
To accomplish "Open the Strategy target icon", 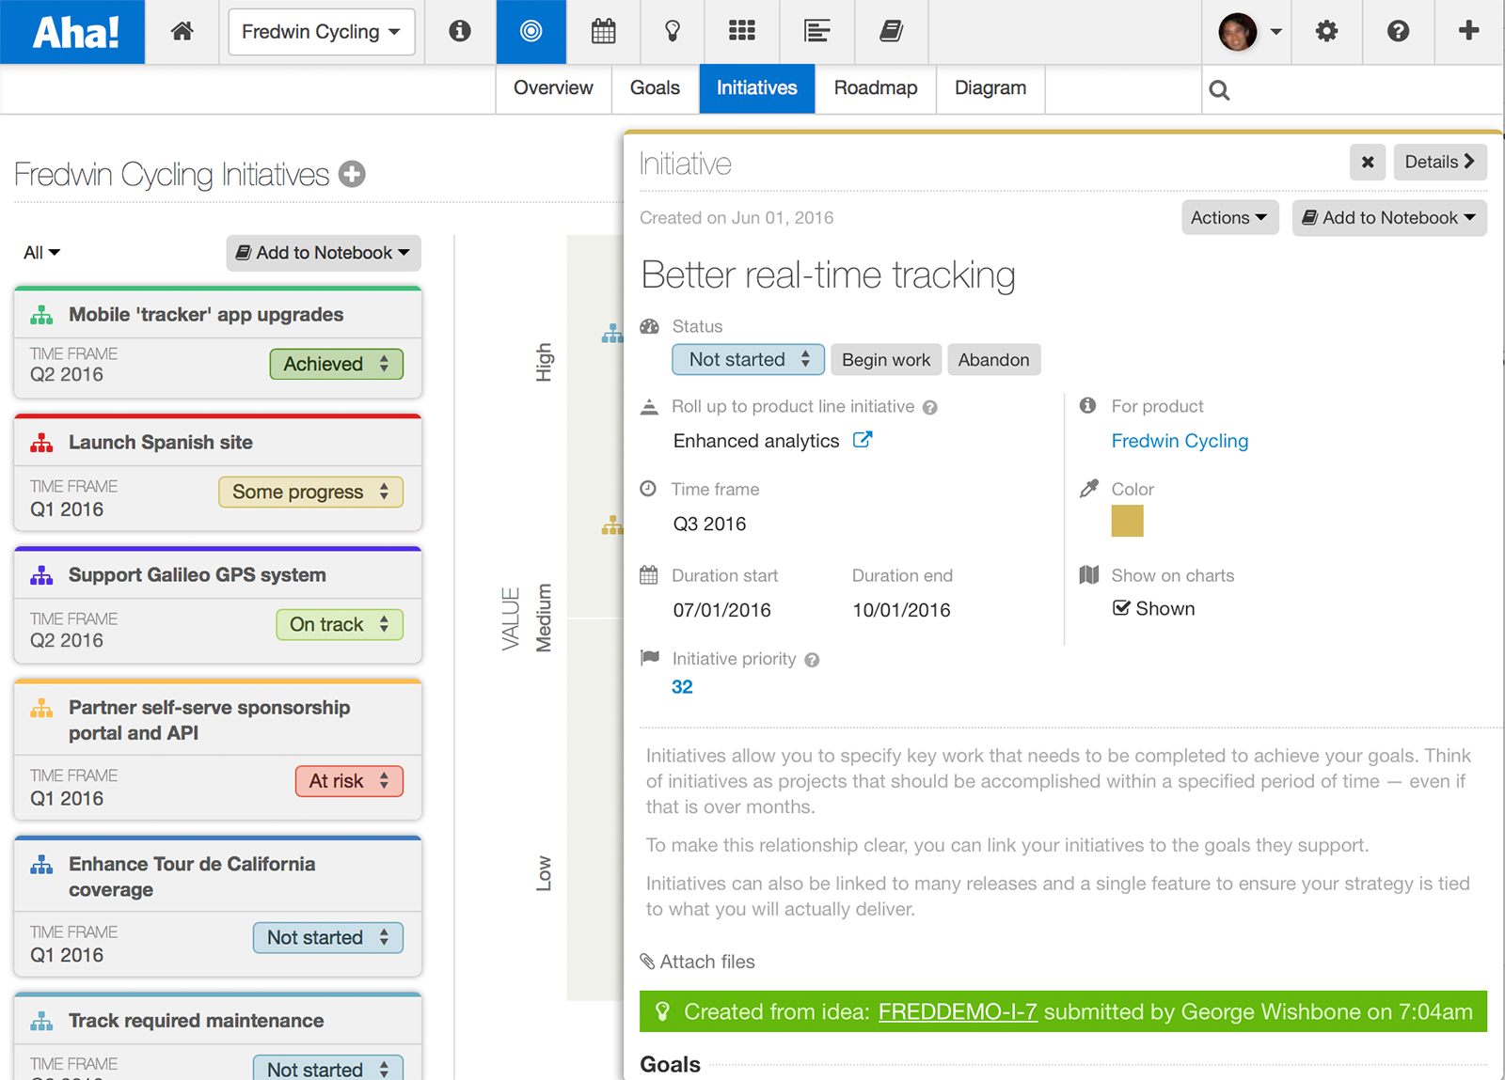I will [x=531, y=31].
